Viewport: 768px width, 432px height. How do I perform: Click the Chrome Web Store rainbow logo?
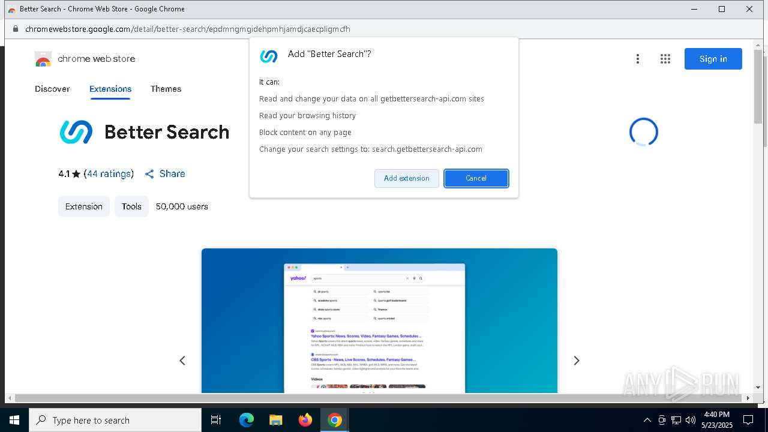point(43,59)
